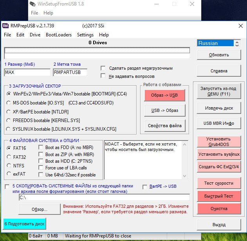Choose XP/BartPE bootable [NTLDR] option
The image size is (247, 241).
(9, 112)
